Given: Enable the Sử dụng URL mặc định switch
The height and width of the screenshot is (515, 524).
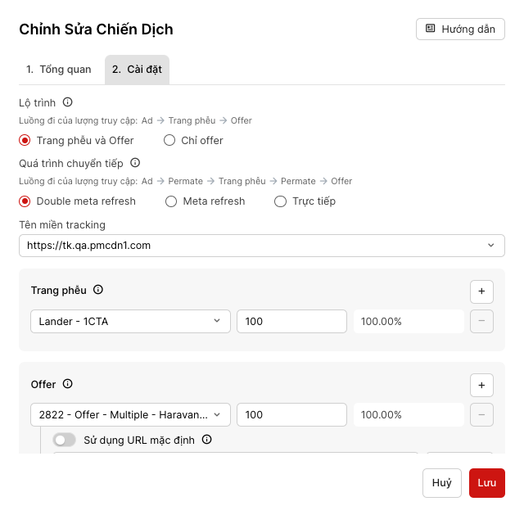Looking at the screenshot, I should (x=64, y=440).
